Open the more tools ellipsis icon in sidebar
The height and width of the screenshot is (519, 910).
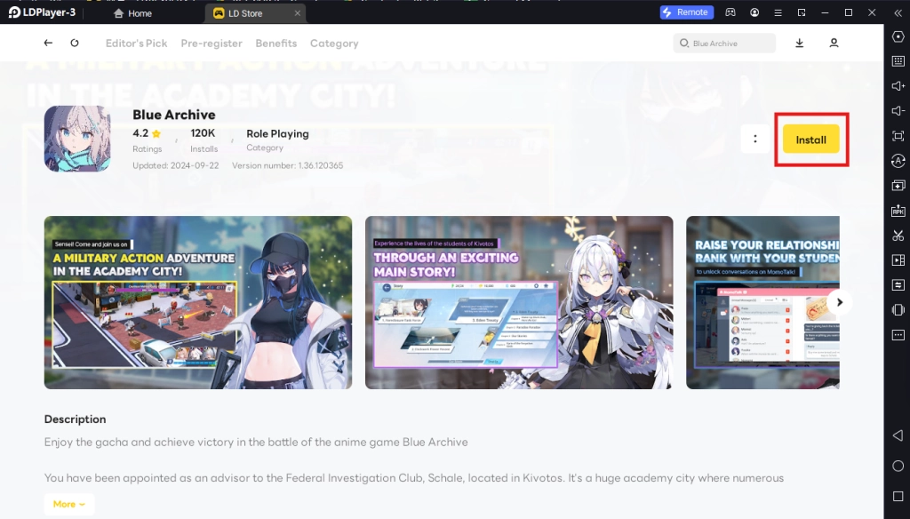click(898, 335)
